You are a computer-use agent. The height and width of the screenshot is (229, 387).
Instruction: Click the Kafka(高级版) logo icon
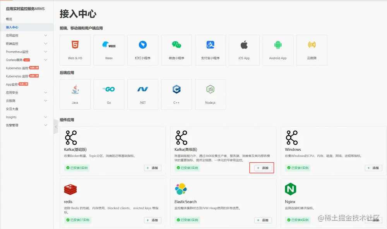point(181,138)
